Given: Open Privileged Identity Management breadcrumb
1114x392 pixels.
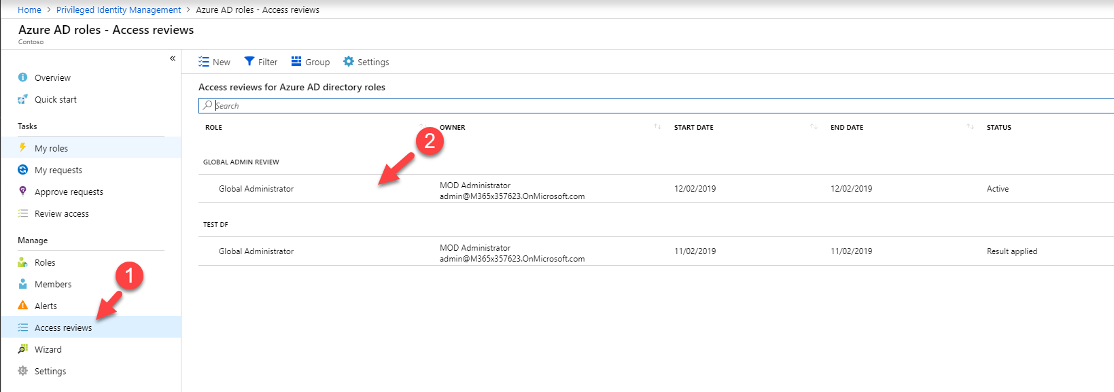Looking at the screenshot, I should [x=118, y=10].
